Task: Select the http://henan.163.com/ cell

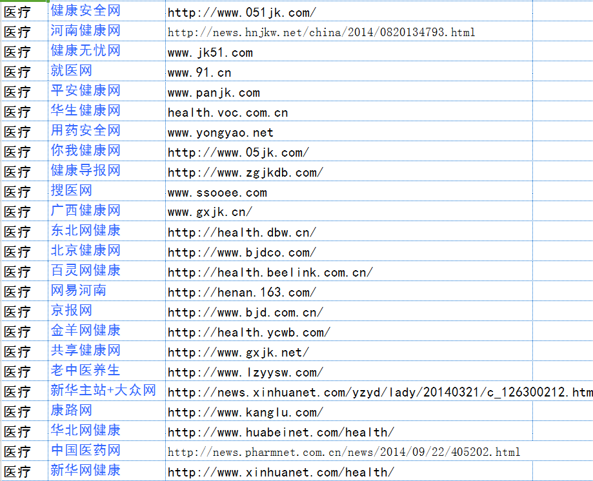Action: coord(349,291)
